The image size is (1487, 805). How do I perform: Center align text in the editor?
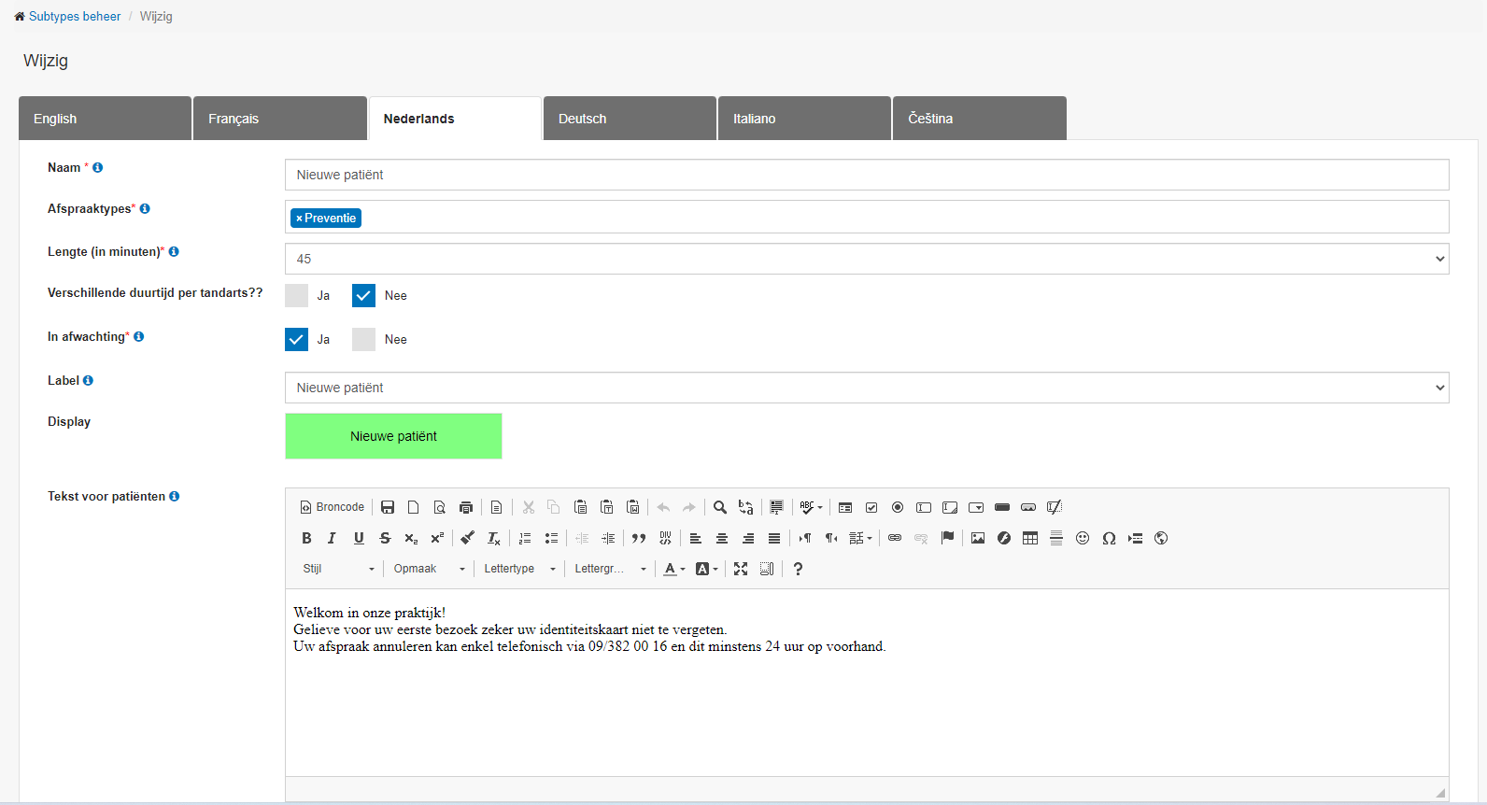click(x=722, y=538)
